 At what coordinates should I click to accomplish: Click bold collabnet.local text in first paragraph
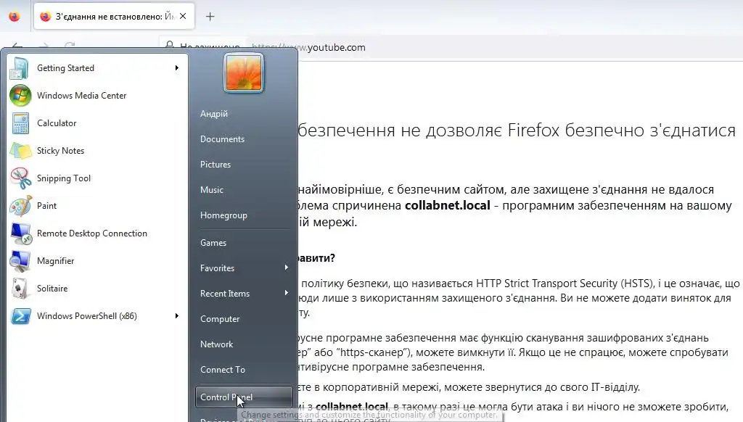tap(447, 205)
